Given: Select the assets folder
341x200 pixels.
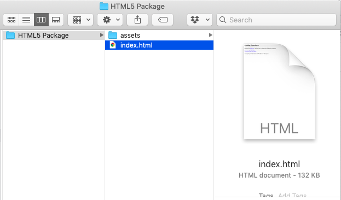Looking at the screenshot, I should 159,35.
